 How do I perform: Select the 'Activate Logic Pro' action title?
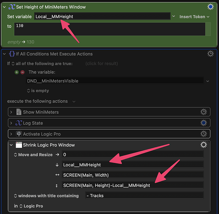point(42,134)
